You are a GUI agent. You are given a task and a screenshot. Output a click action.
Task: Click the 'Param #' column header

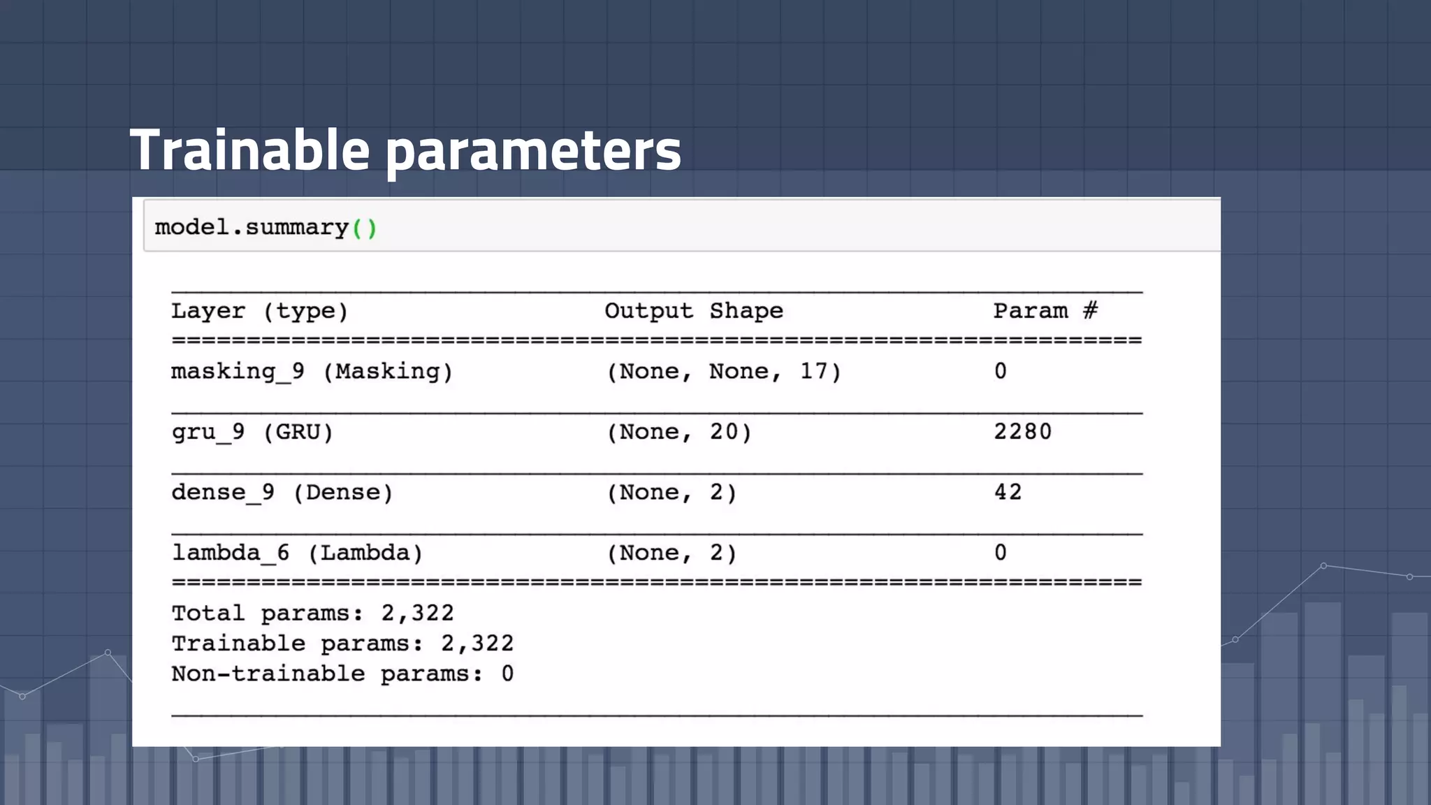pos(1046,310)
